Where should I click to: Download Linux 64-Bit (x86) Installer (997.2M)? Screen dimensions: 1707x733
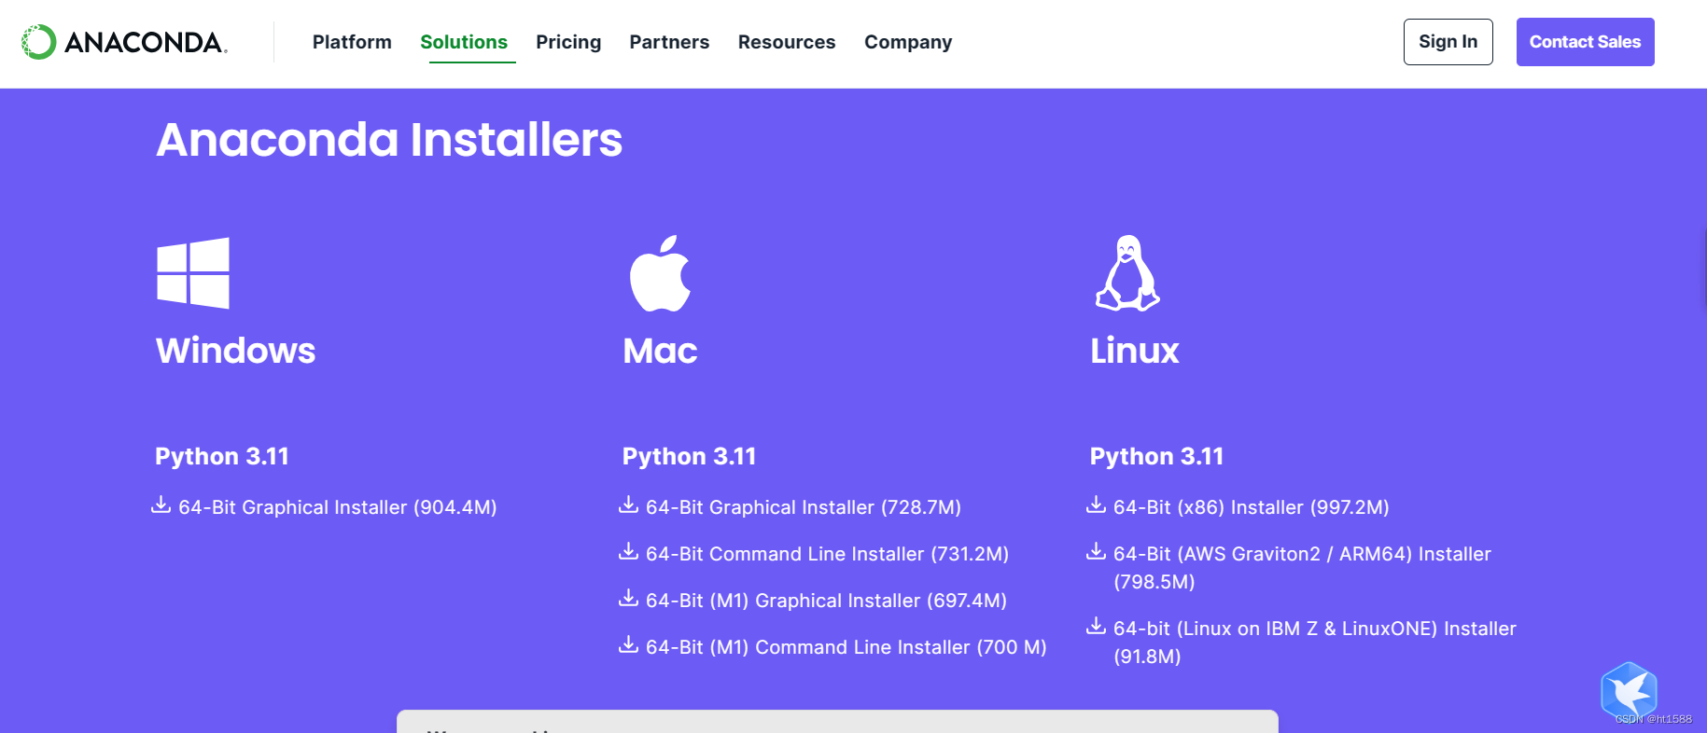click(1252, 507)
